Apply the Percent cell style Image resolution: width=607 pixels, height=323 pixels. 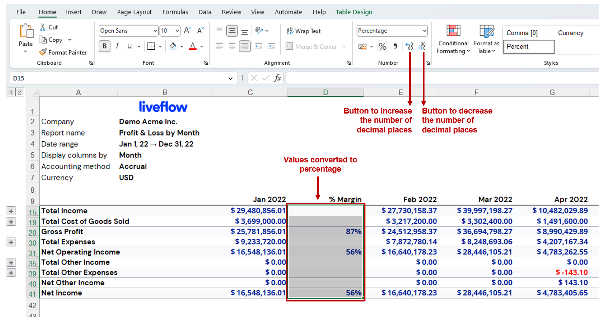[529, 47]
